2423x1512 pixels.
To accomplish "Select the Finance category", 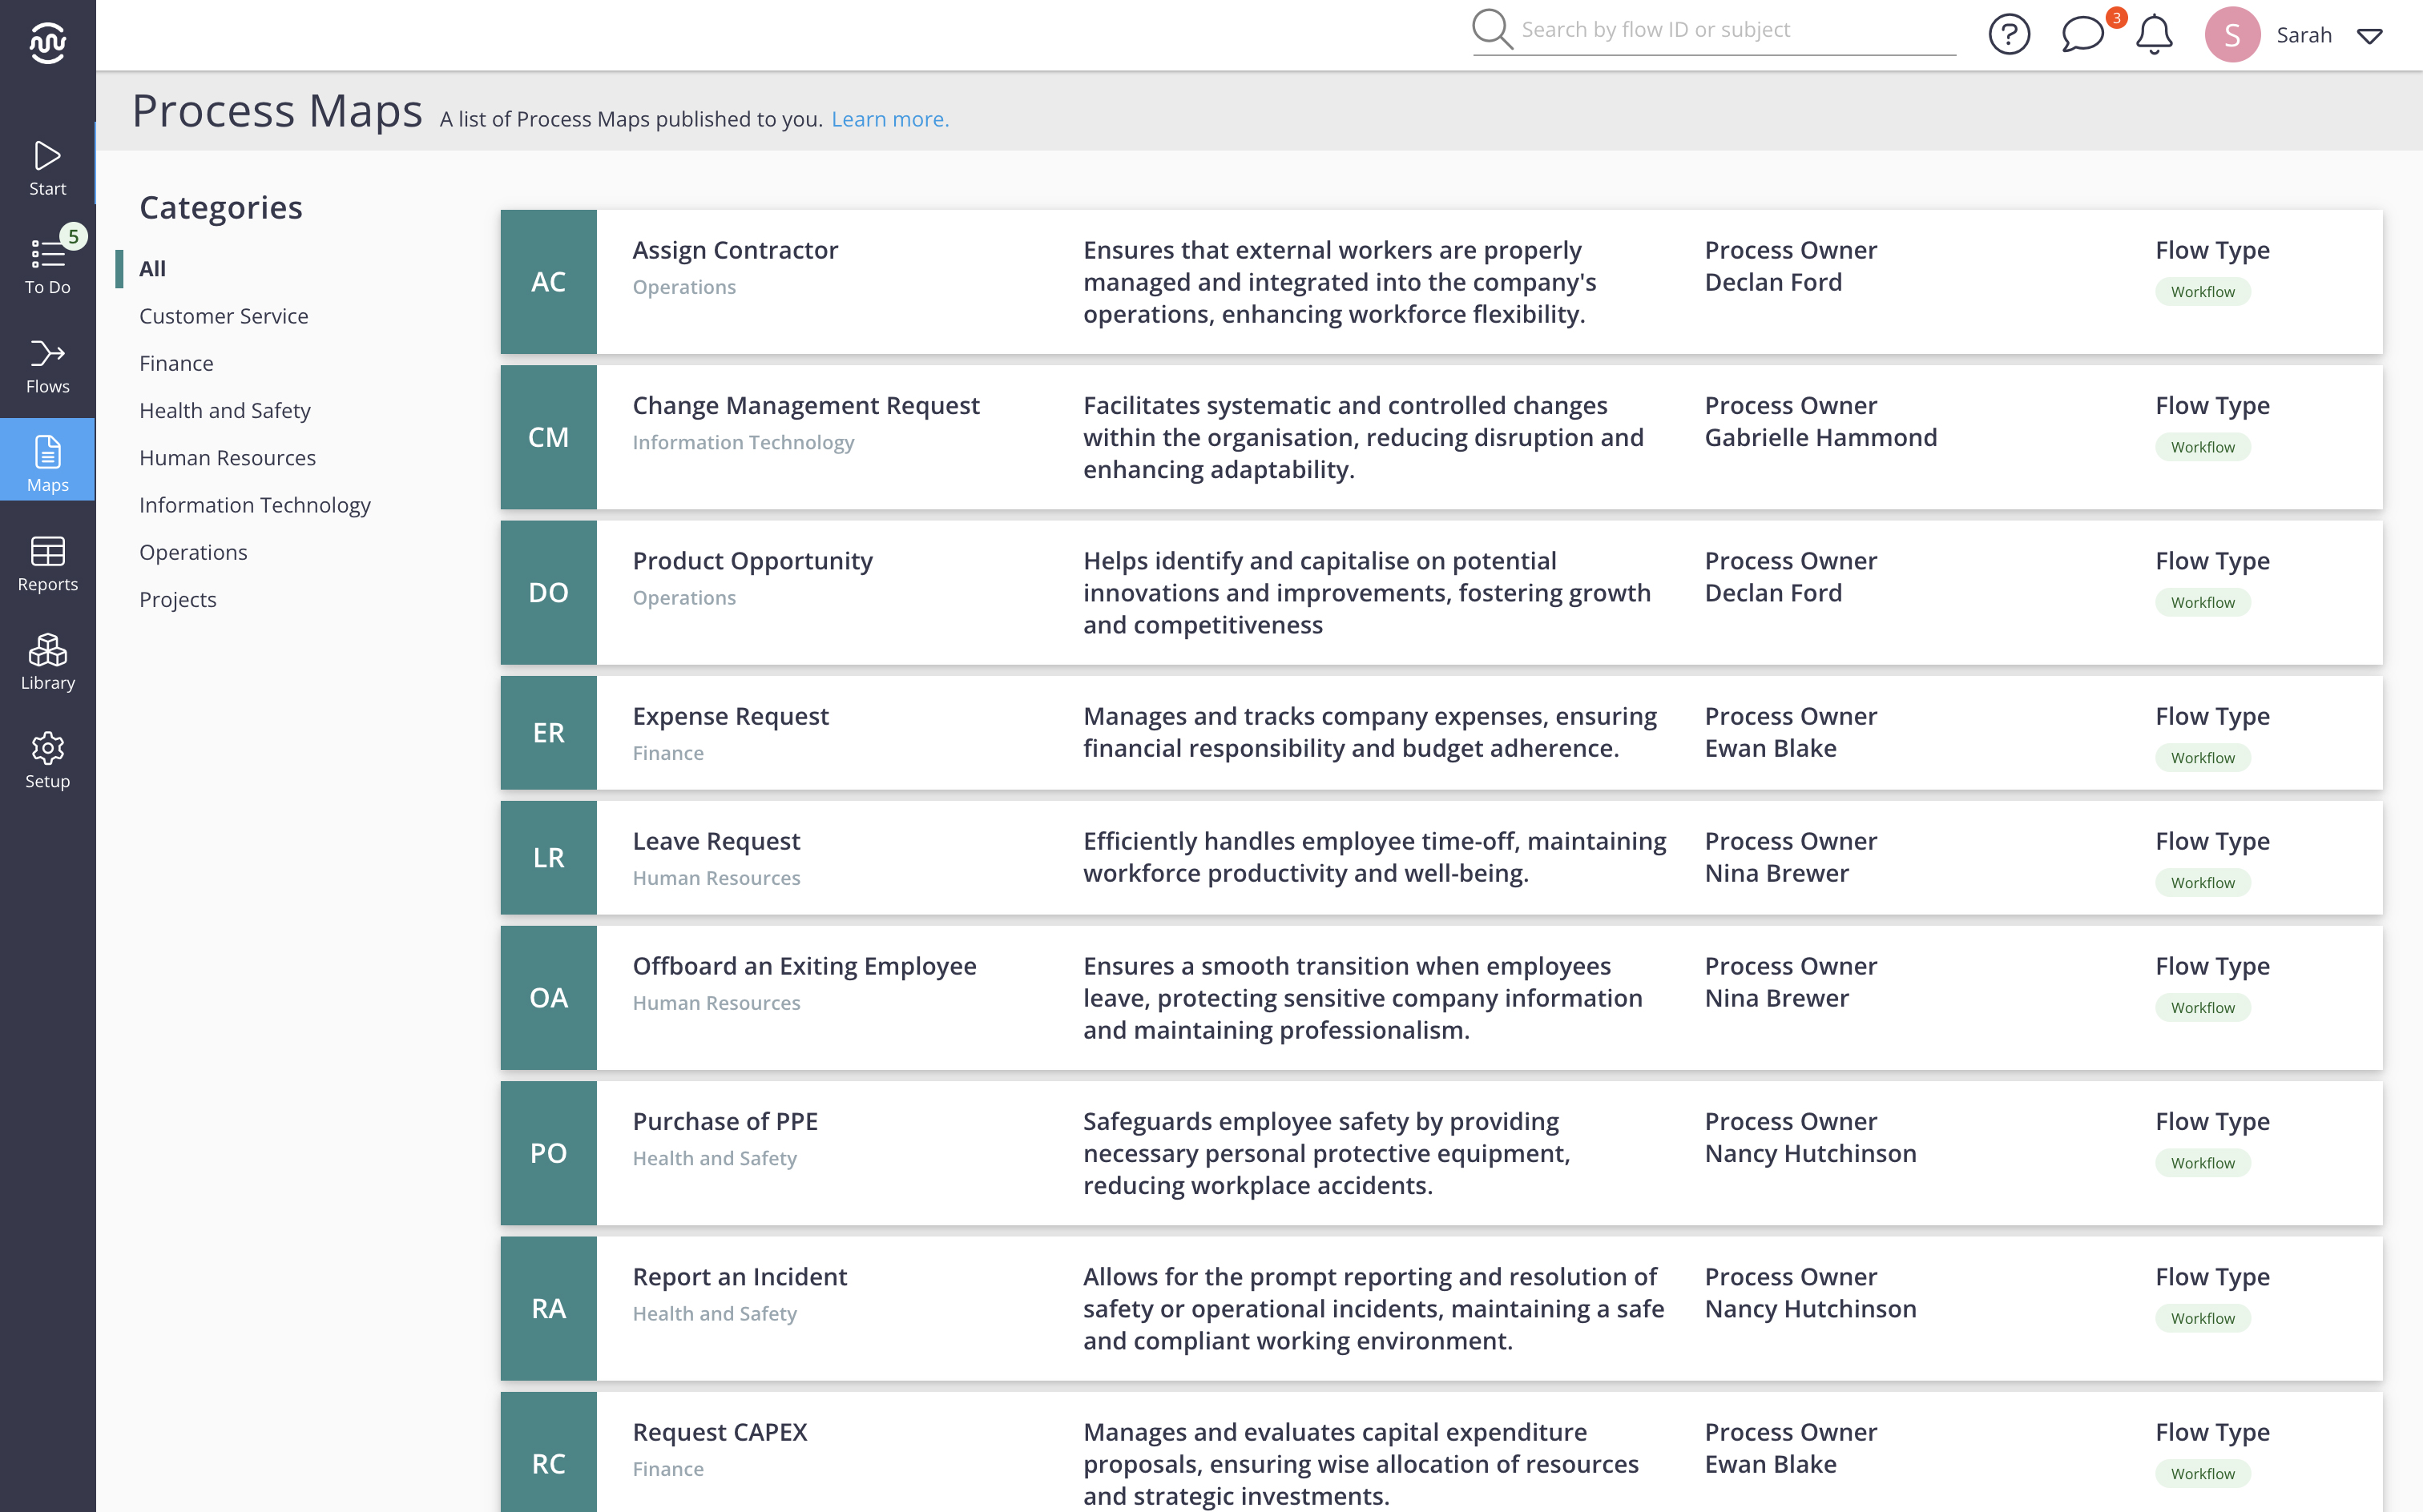I will 176,363.
